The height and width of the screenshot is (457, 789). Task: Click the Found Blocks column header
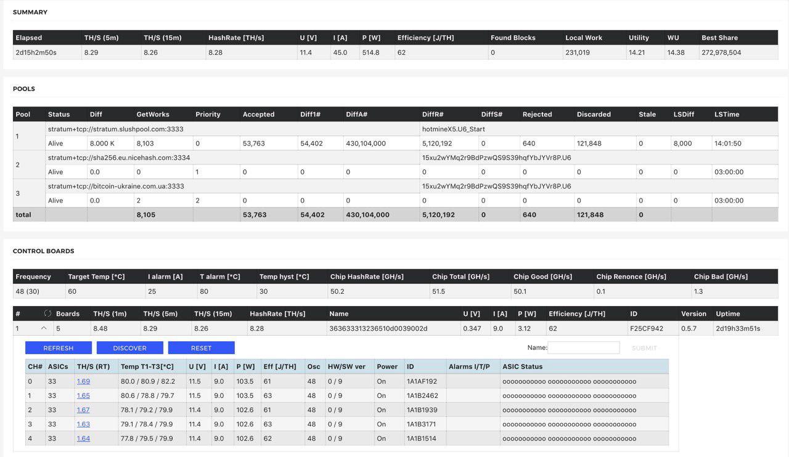coord(513,38)
